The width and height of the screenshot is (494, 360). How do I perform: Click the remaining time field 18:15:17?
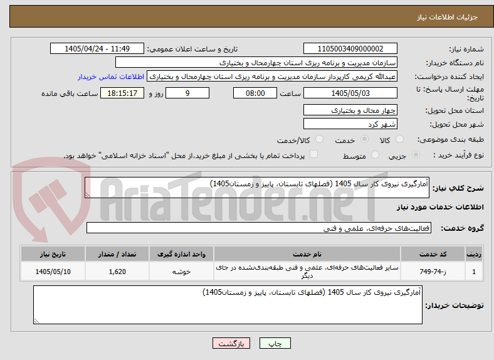122,93
